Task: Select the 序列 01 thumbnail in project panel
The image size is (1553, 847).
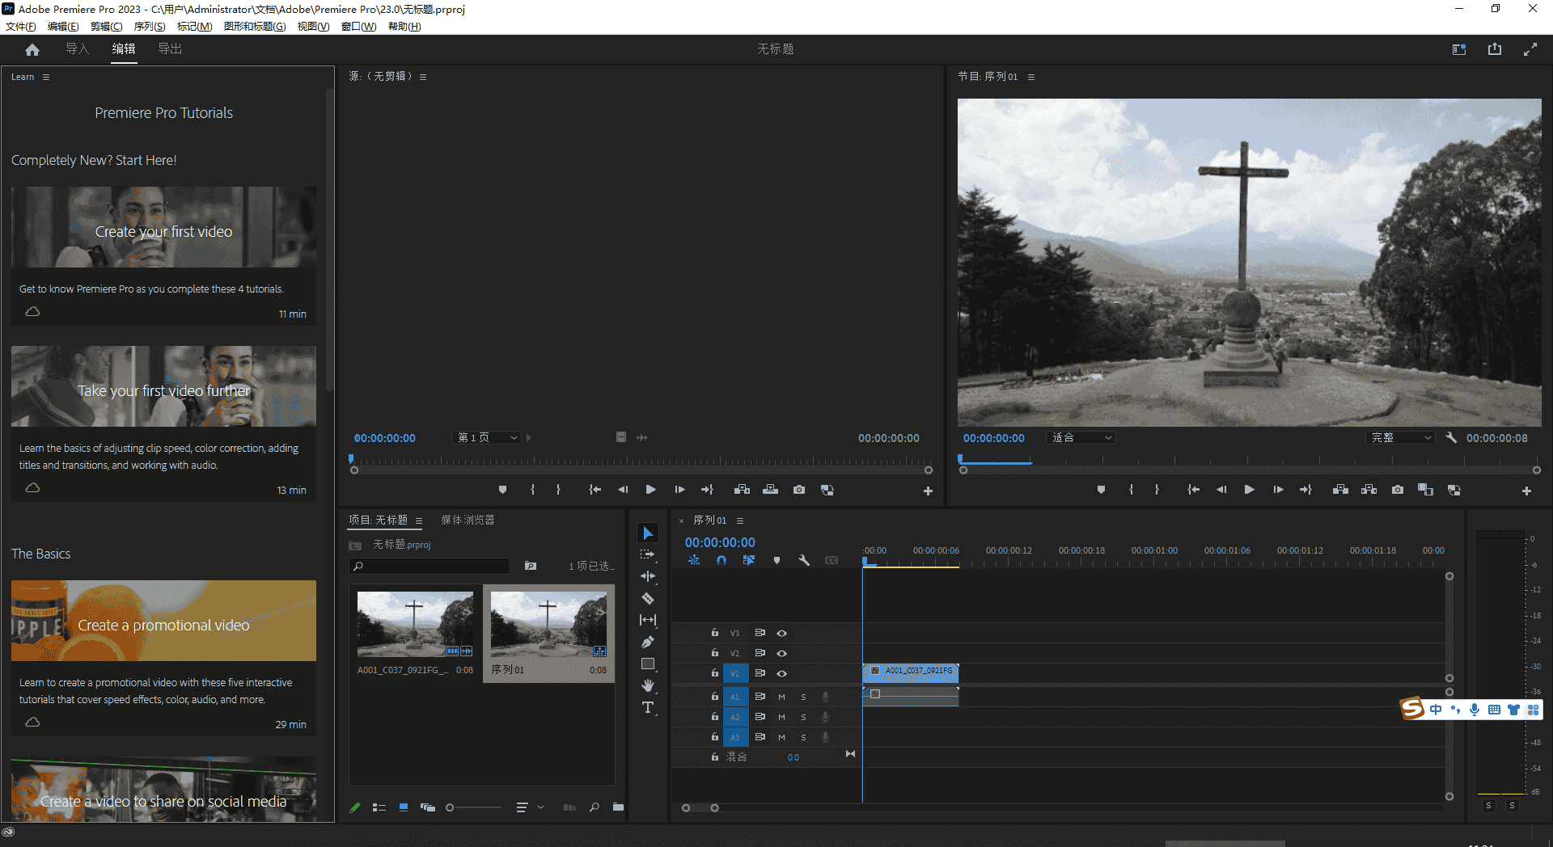Action: point(548,624)
